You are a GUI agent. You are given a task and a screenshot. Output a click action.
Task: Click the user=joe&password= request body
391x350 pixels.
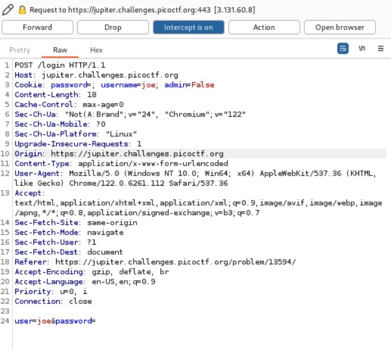tap(55, 321)
